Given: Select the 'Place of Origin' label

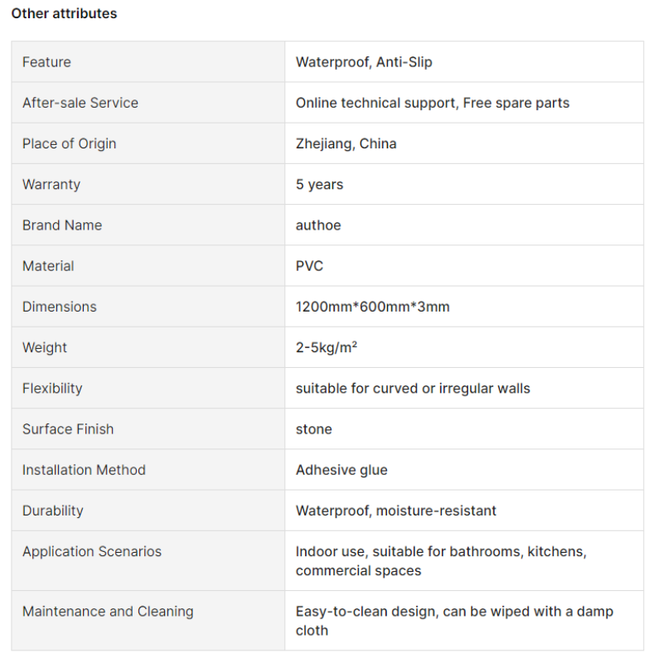Looking at the screenshot, I should coord(69,143).
